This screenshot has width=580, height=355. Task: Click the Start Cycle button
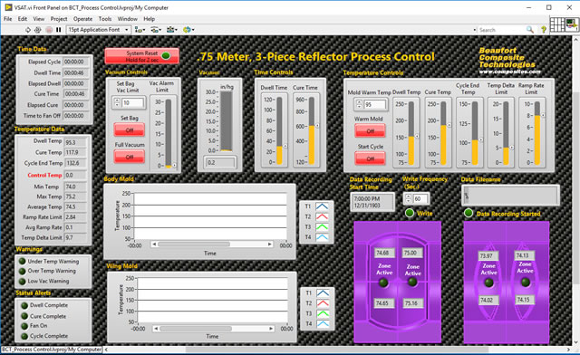[370, 158]
